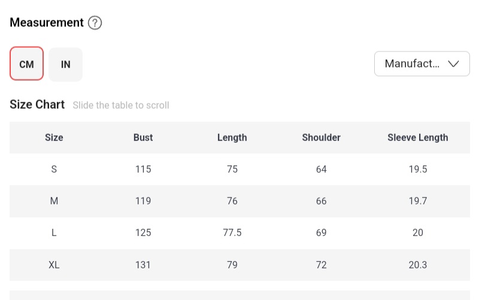Select the S size row label
The width and height of the screenshot is (479, 300).
pyautogui.click(x=54, y=169)
